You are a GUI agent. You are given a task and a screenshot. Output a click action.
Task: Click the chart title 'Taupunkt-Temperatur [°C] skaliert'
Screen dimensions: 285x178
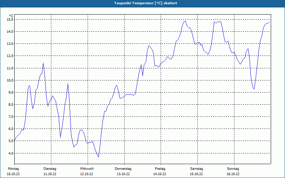(x=146, y=3)
